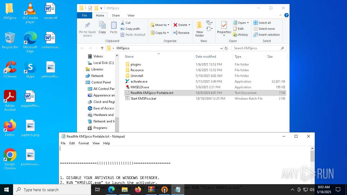Click Rename in Organize group

[181, 33]
